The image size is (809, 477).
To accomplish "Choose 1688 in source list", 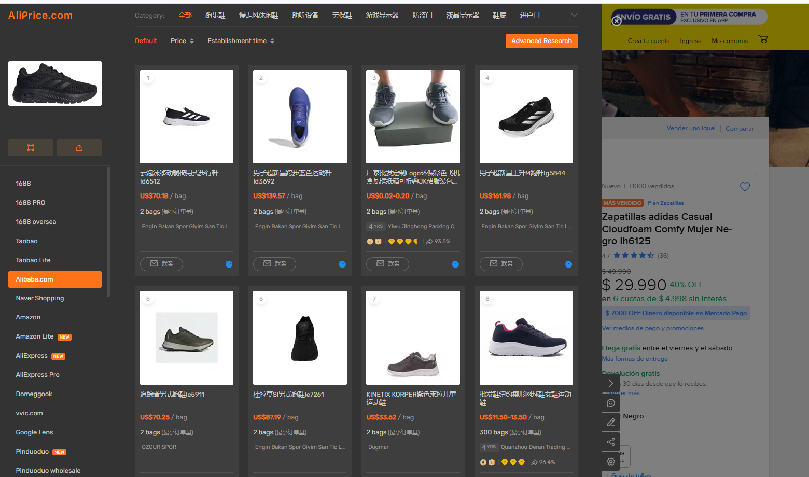I will point(55,184).
